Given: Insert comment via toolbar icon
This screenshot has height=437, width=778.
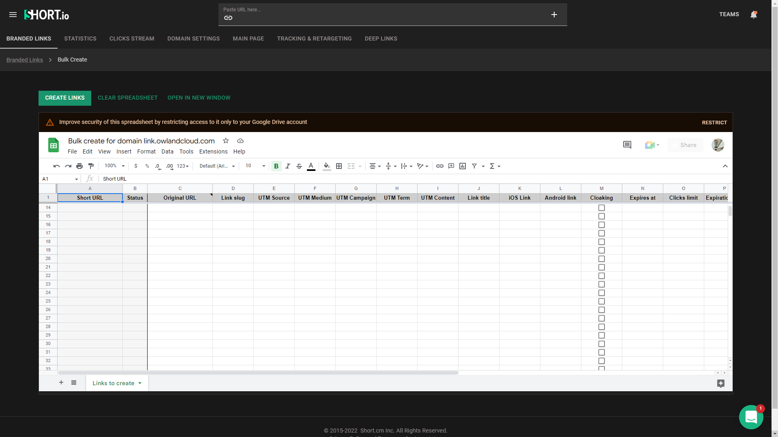Looking at the screenshot, I should [x=451, y=166].
